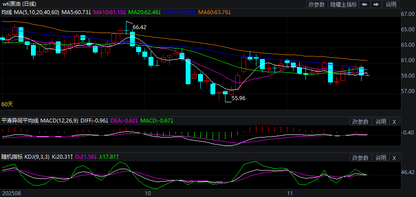
Task: Close the KDJ indicator panel
Action: [394, 158]
